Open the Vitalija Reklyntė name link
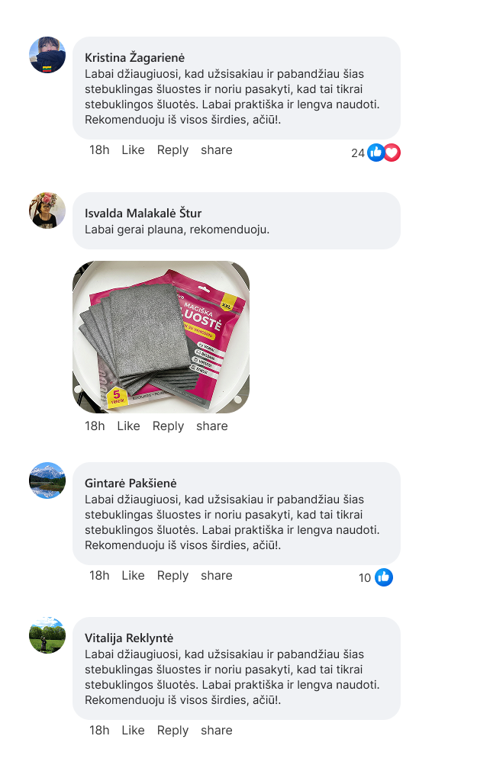The width and height of the screenshot is (477, 768). 129,638
